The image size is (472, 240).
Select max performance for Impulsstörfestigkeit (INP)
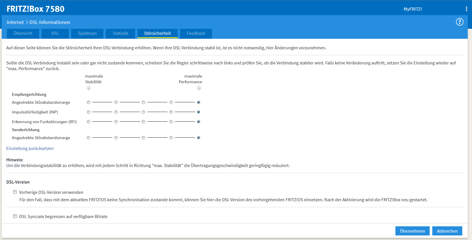[199, 112]
